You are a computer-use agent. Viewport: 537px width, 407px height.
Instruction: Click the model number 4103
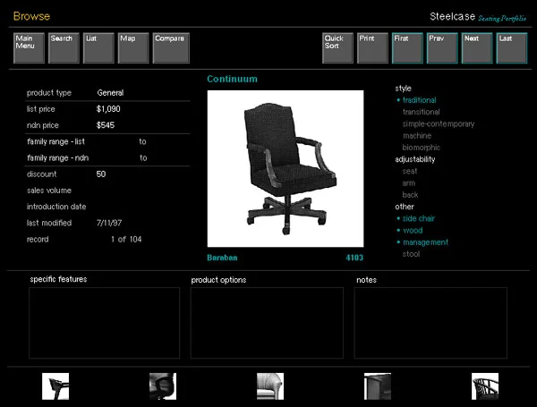pyautogui.click(x=354, y=258)
